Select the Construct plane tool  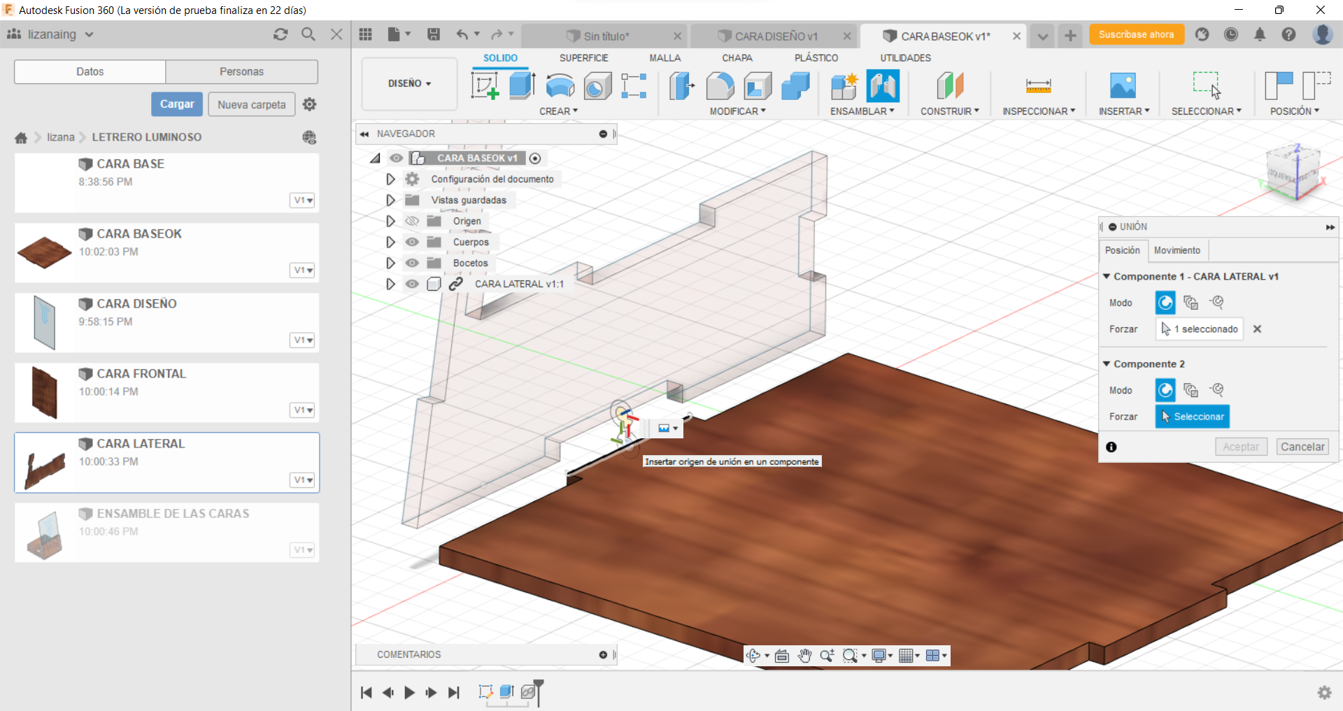click(x=950, y=86)
